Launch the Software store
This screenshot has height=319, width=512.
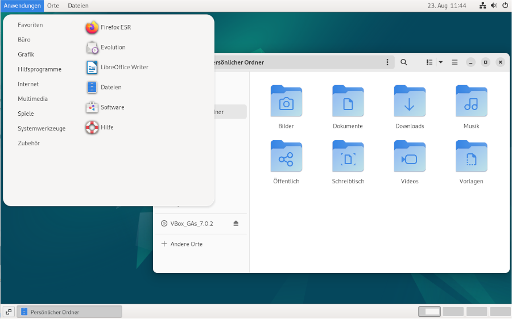coord(105,107)
